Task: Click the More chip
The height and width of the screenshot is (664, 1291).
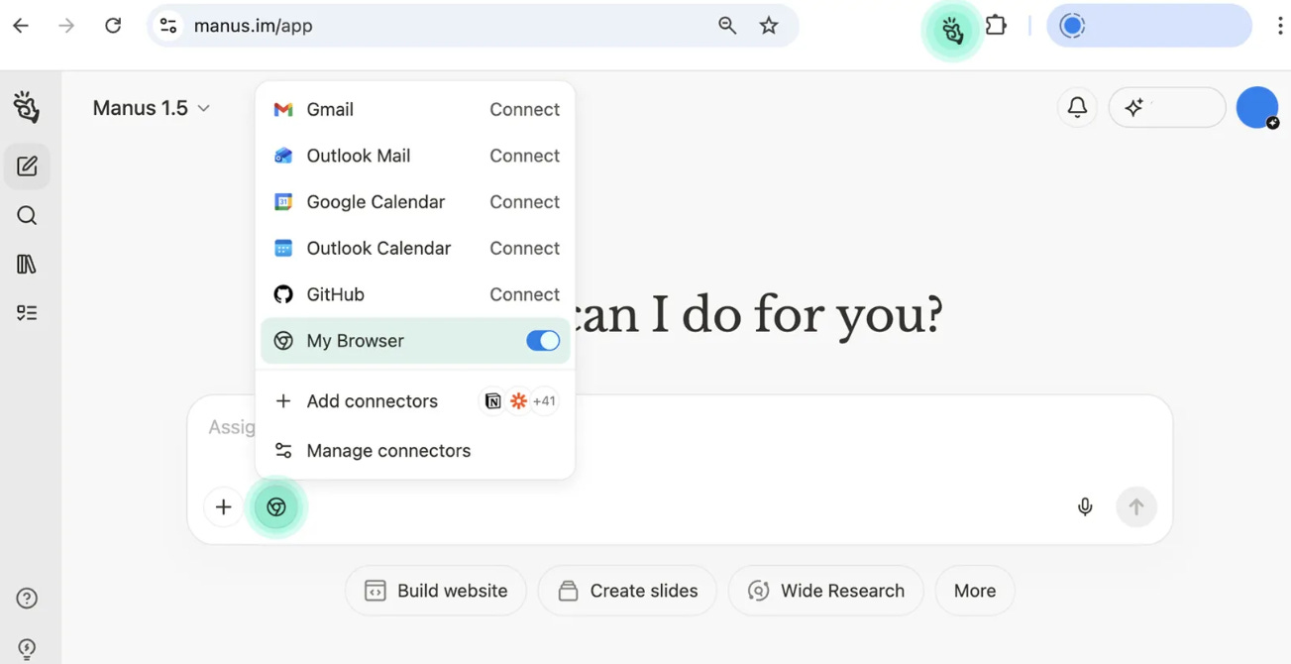Action: click(975, 591)
